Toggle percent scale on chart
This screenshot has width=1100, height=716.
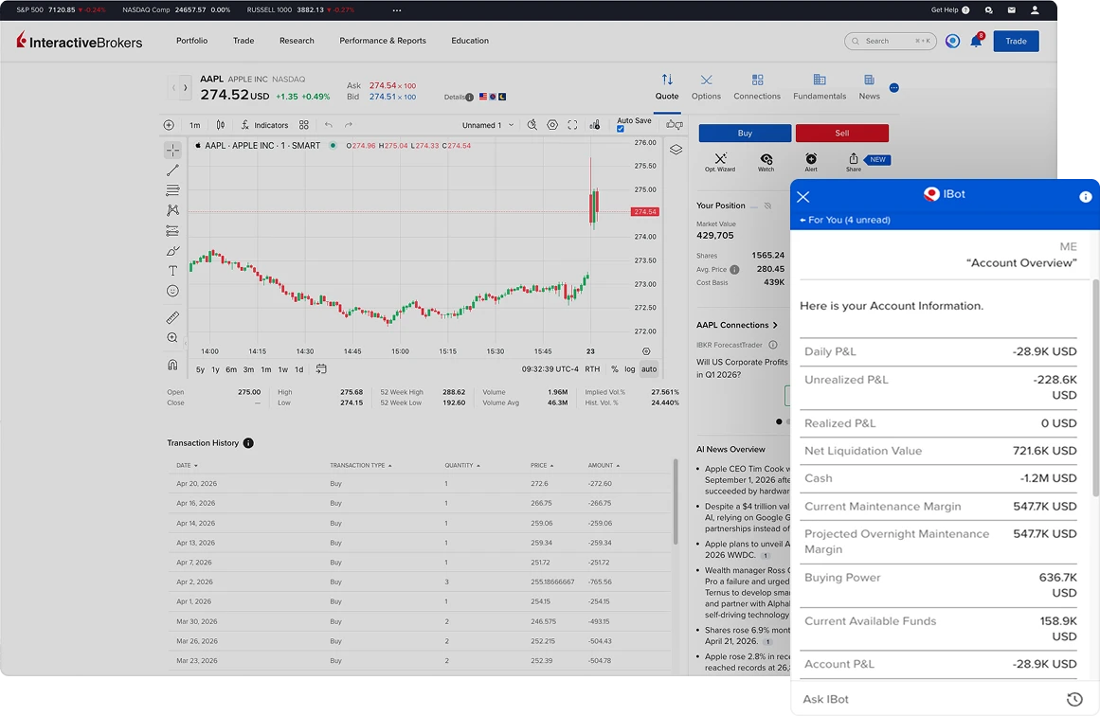point(615,368)
